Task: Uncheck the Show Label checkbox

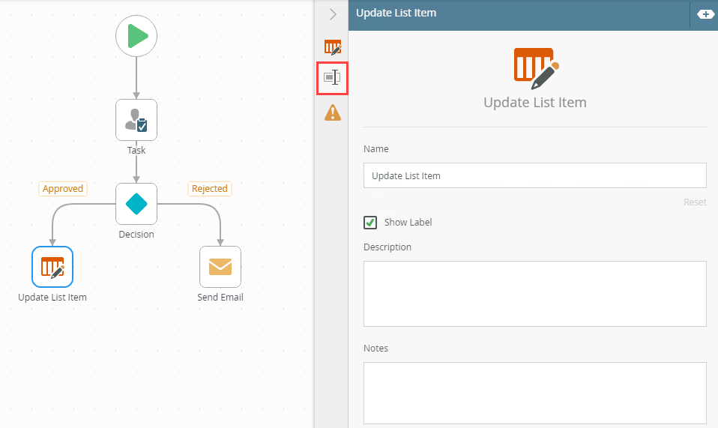Action: 370,223
